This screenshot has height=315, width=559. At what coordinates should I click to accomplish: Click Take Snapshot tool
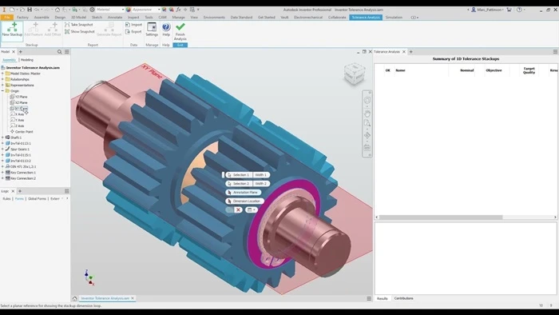click(x=79, y=25)
